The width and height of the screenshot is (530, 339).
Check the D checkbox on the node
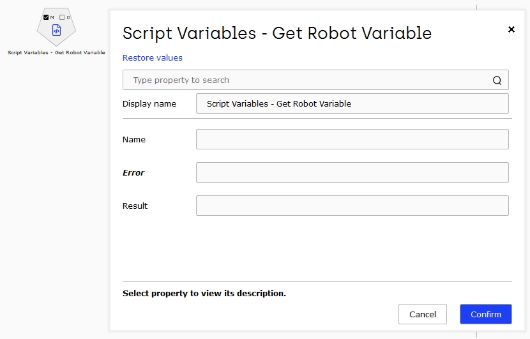(62, 17)
